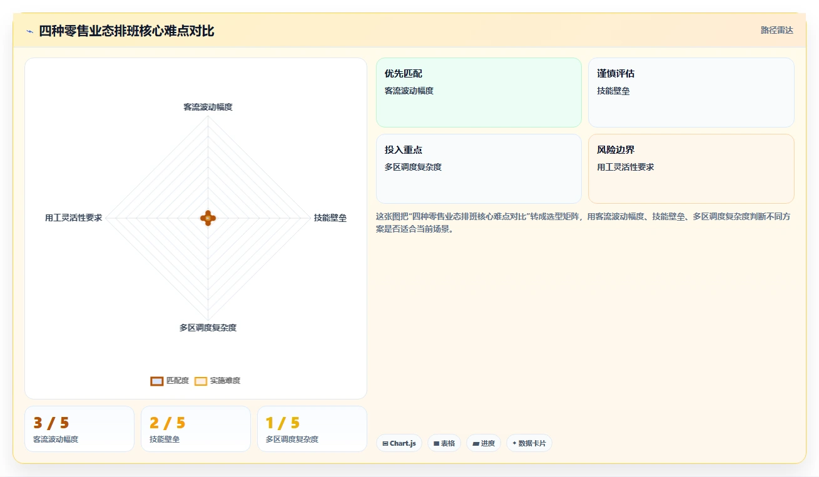Click 用工灵活性要求 text in 风险边界 card

click(626, 167)
